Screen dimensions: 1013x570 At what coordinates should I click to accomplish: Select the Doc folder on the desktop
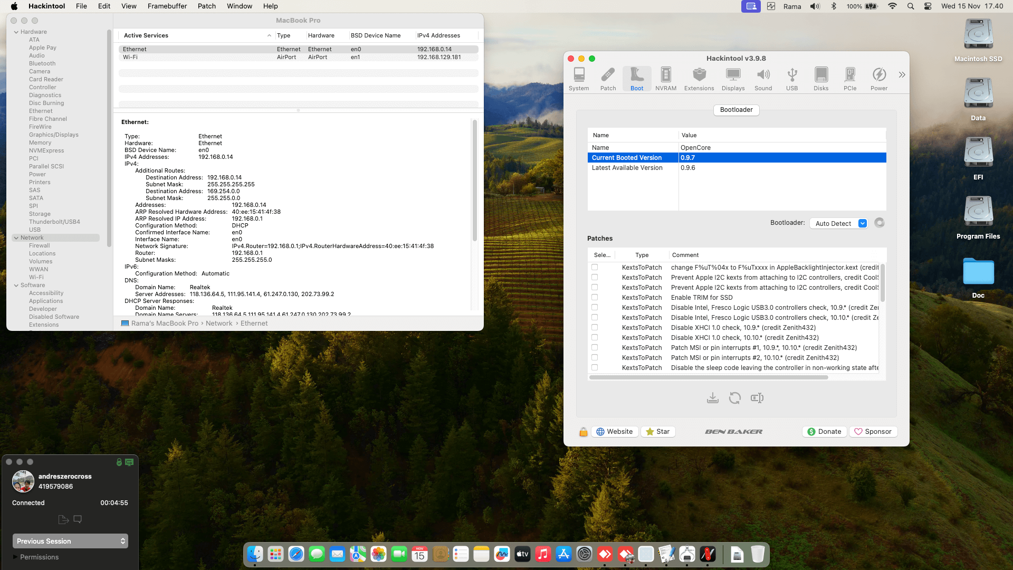tap(978, 278)
